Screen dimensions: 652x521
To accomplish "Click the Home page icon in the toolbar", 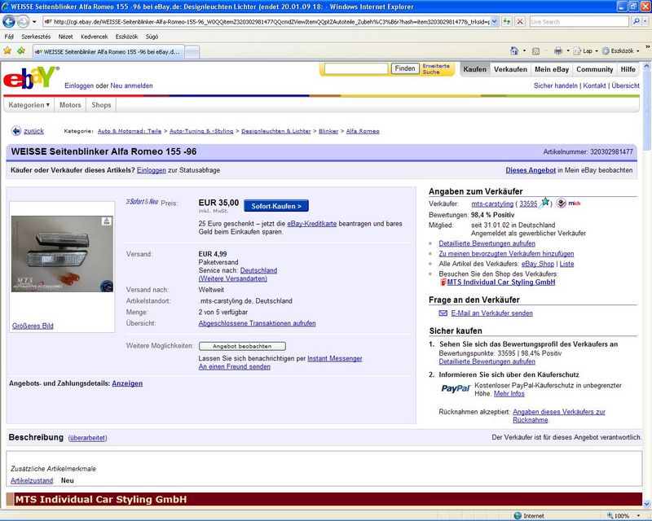I will pos(514,50).
